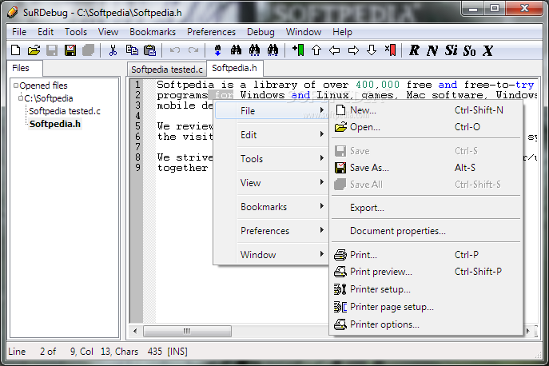Collapse the Opened files tree node
This screenshot has height=366, width=549.
[x=16, y=86]
